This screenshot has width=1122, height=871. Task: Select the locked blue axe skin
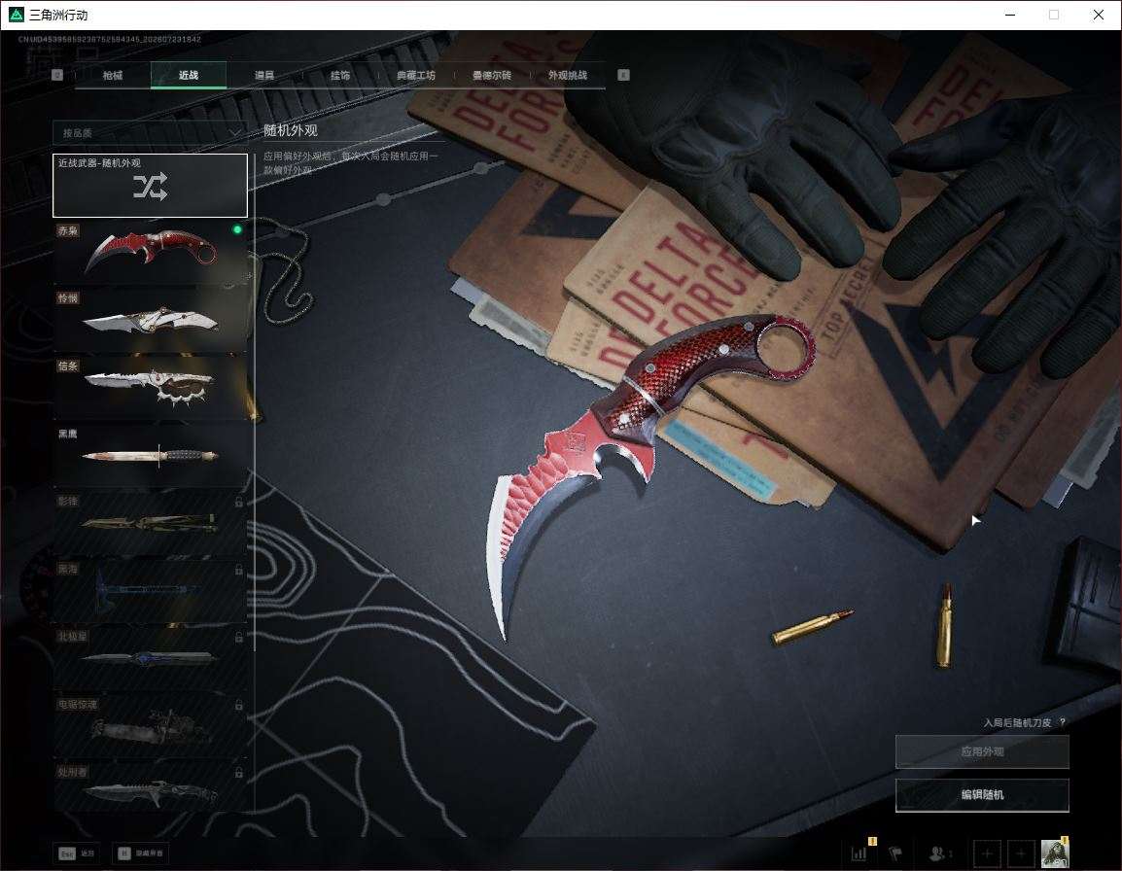(151, 590)
